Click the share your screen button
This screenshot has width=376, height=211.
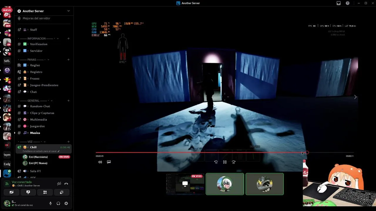pos(28,192)
